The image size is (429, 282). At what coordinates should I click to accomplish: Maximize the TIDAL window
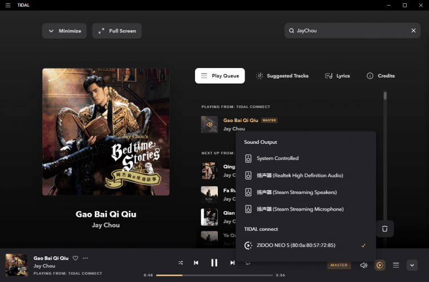[x=404, y=5]
